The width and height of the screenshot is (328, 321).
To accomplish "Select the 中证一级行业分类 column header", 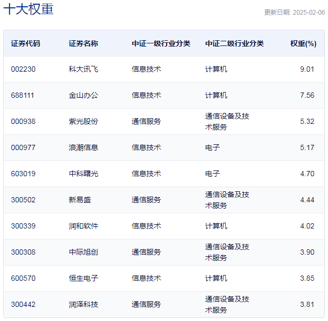I will tap(161, 43).
